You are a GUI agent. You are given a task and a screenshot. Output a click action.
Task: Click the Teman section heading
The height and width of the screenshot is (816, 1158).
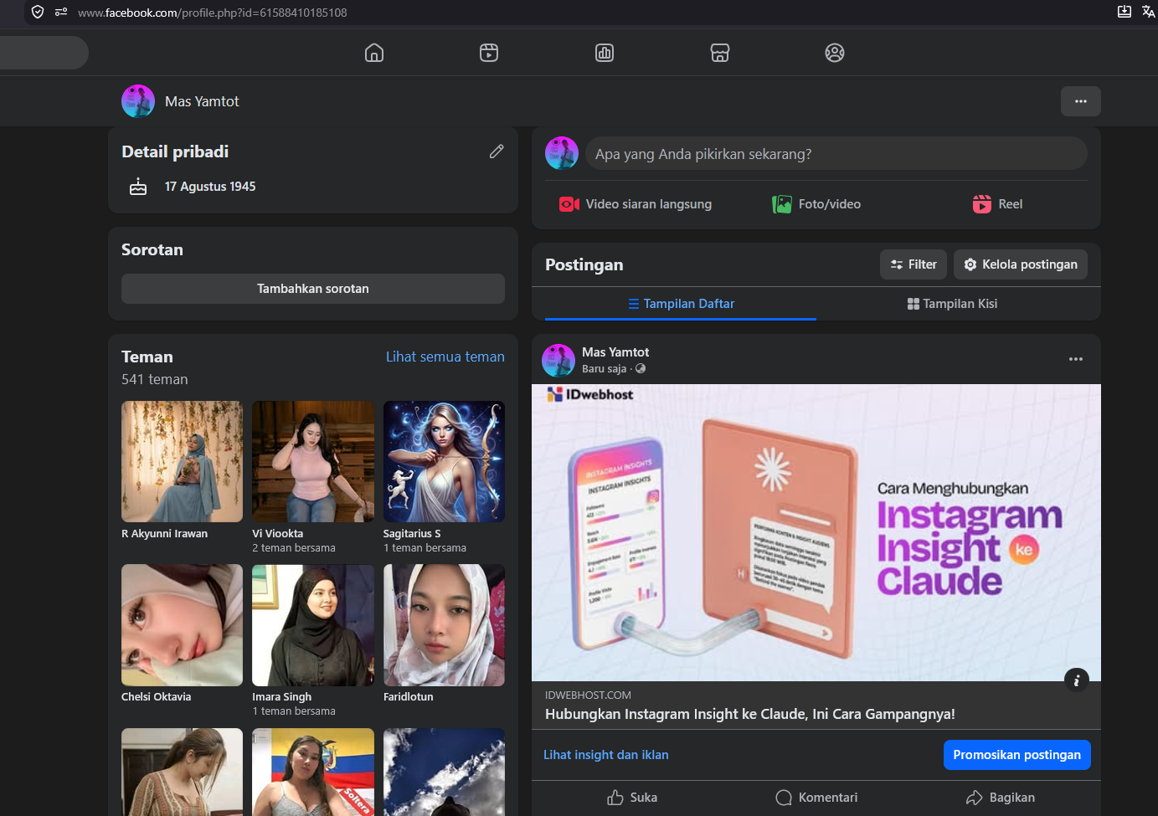(147, 357)
